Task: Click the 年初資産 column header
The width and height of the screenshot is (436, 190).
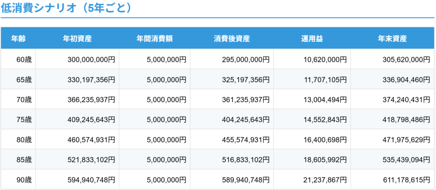Action: pyautogui.click(x=77, y=38)
